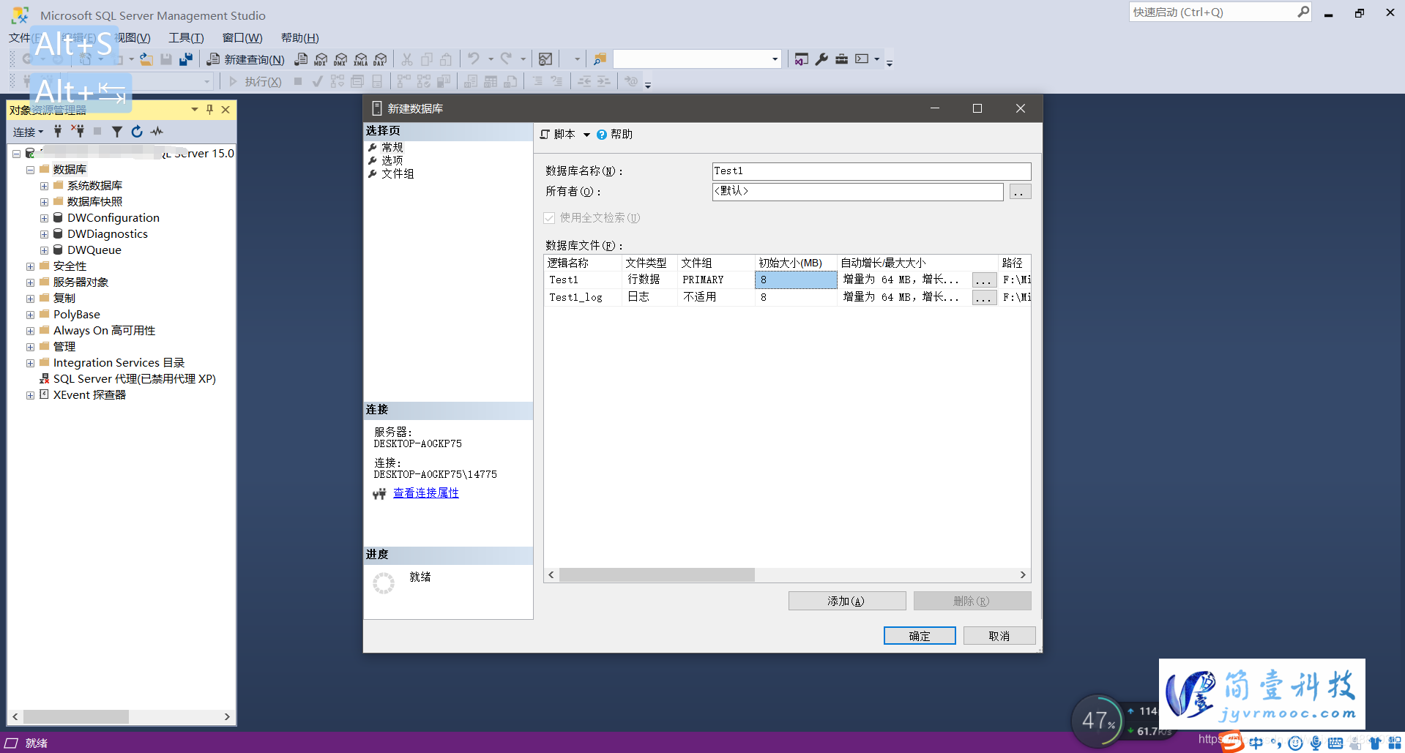Click the owner browse ellipsis button

coord(1020,192)
